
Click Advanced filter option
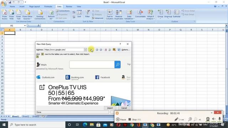pos(97,18)
